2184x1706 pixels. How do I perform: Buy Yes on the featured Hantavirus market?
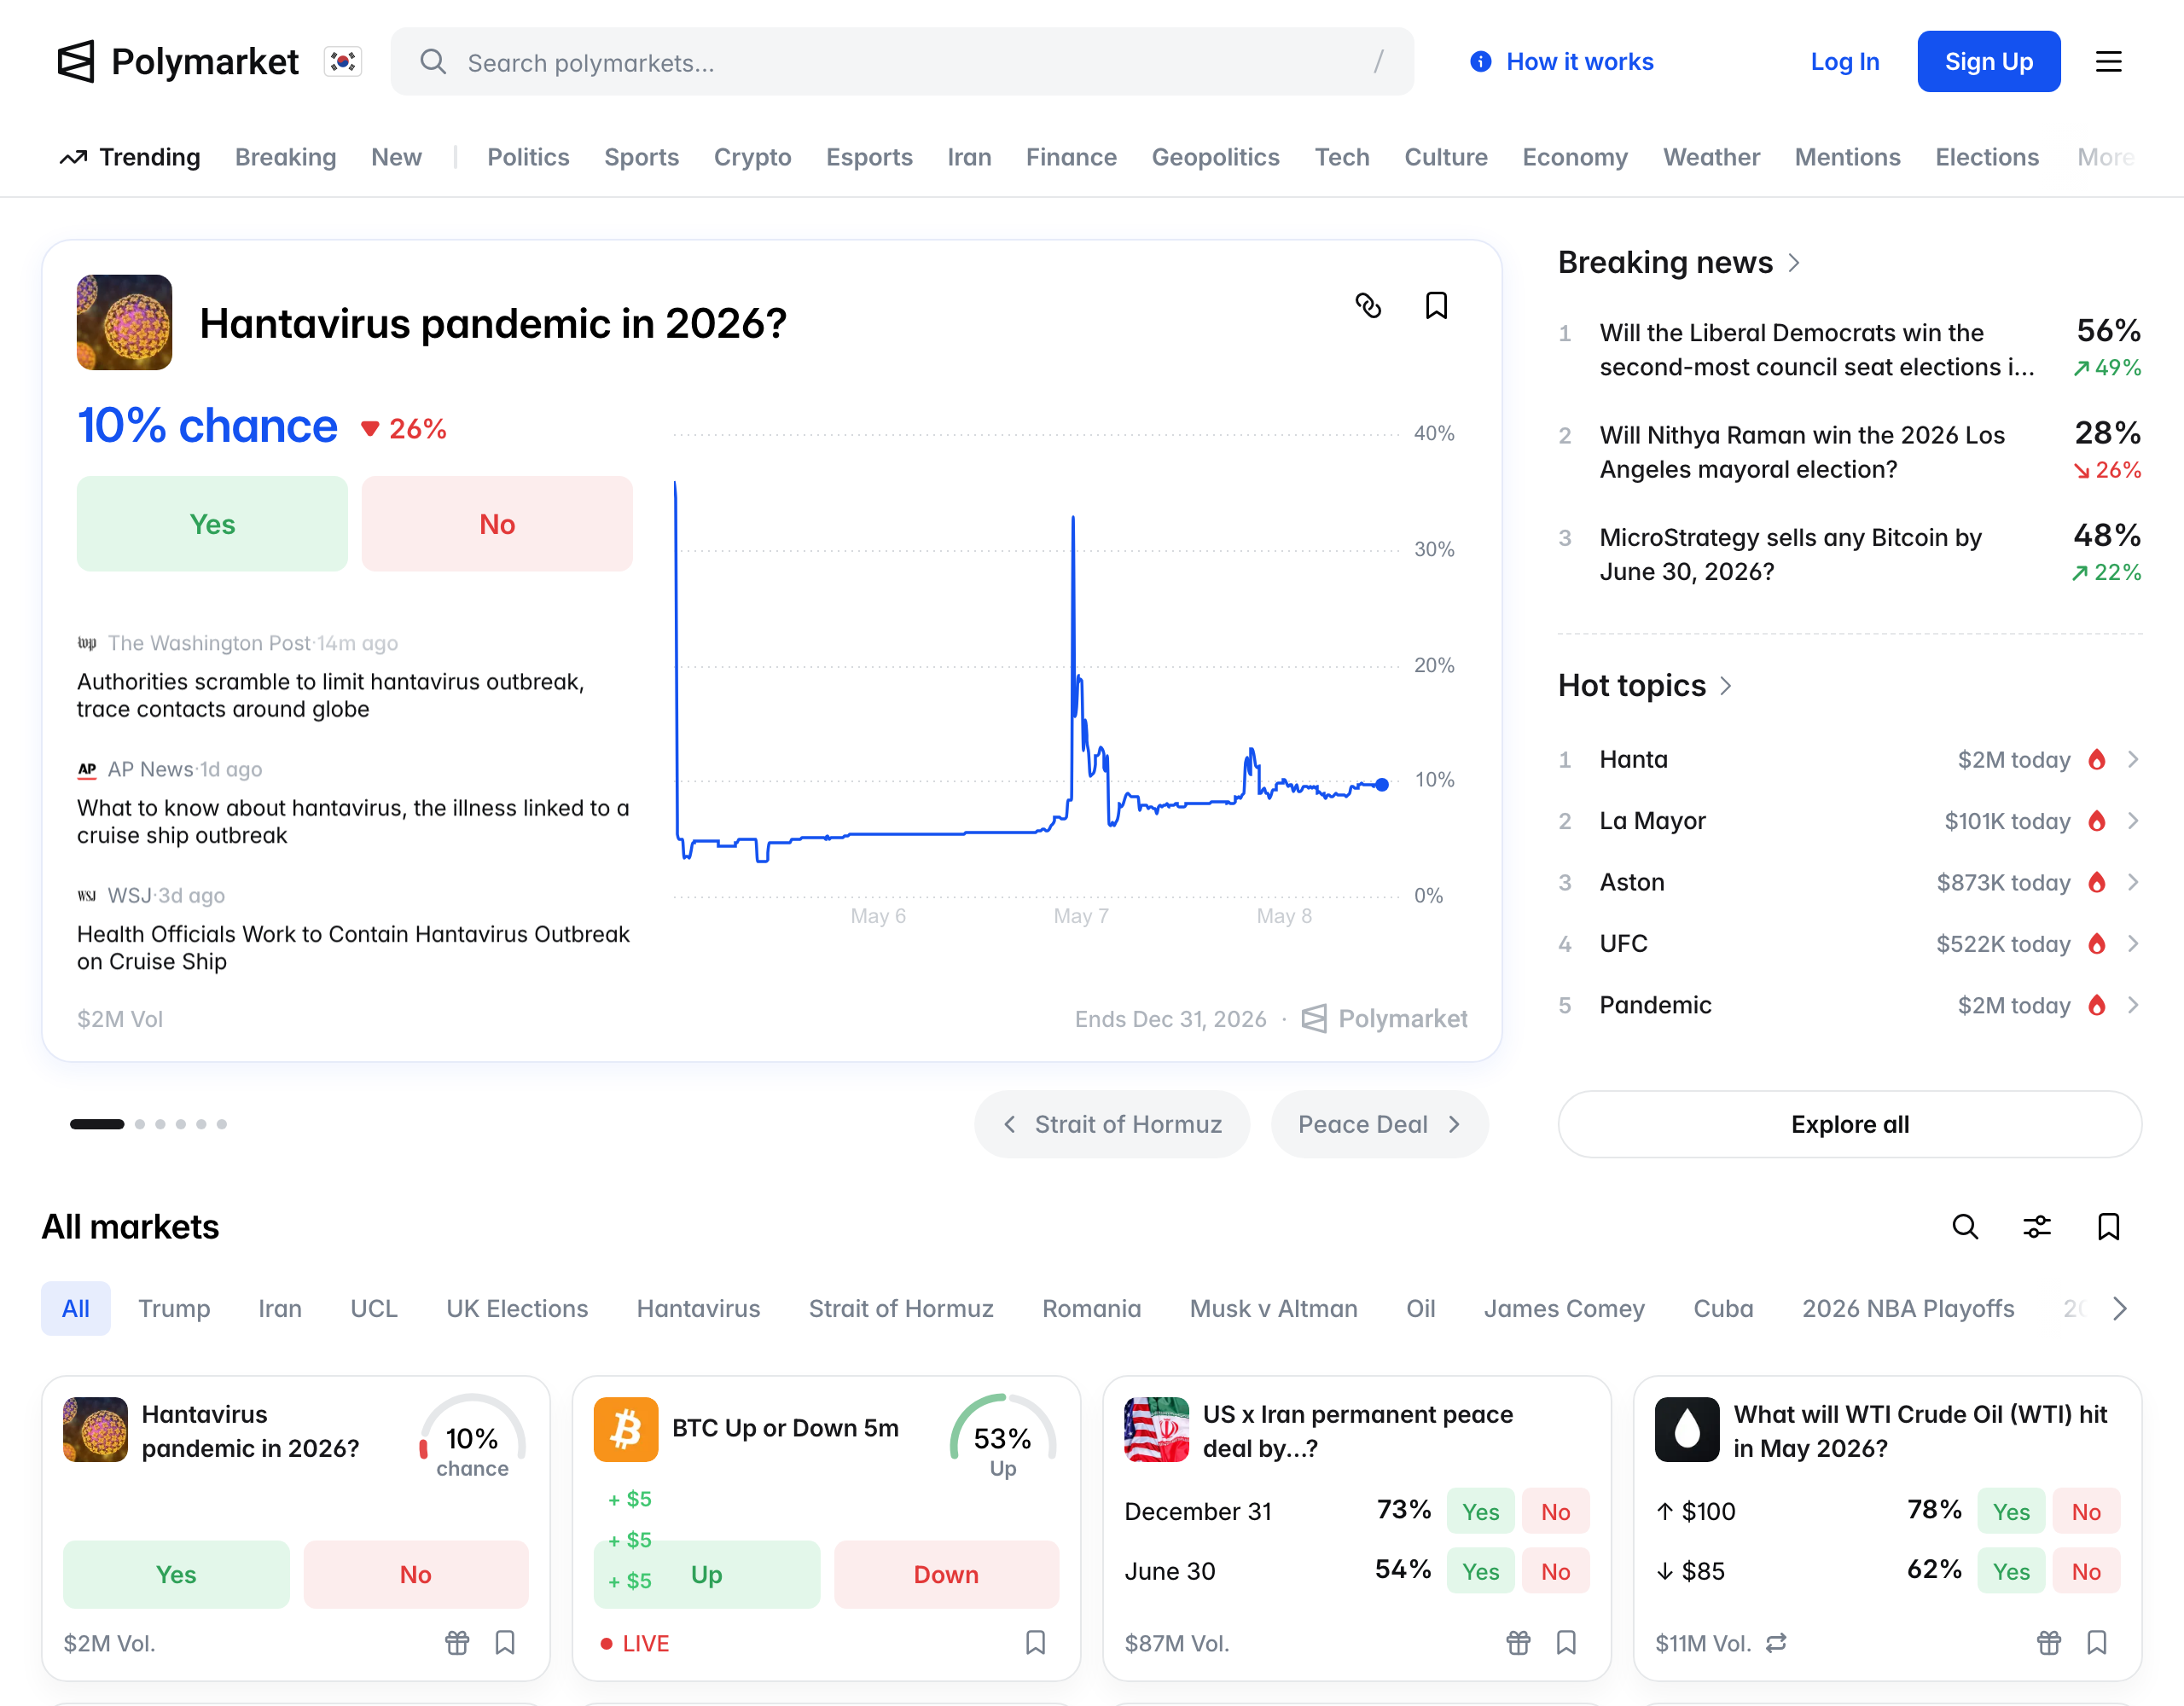click(x=212, y=523)
